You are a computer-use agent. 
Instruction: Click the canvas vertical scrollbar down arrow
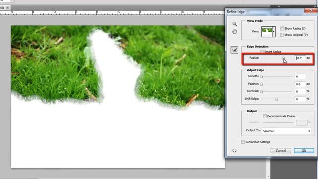point(269,176)
